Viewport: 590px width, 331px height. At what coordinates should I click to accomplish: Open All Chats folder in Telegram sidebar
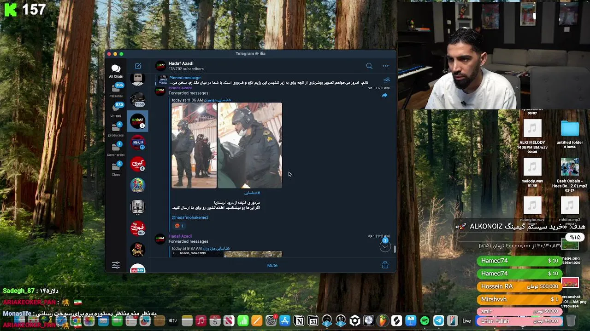[116, 71]
